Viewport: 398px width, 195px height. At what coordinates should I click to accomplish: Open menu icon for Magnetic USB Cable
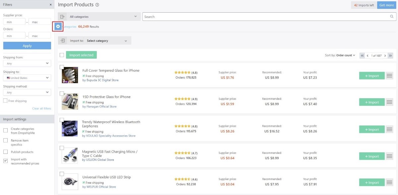click(389, 156)
